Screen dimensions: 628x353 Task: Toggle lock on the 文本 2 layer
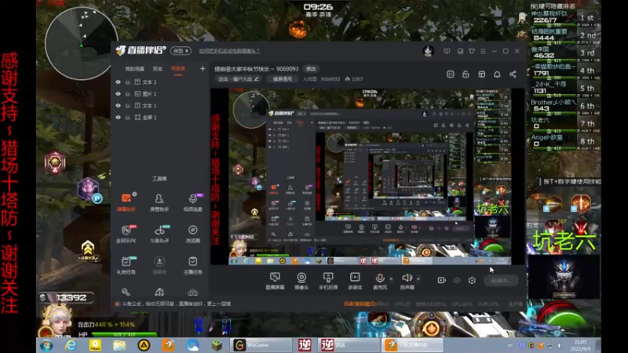[x=127, y=82]
